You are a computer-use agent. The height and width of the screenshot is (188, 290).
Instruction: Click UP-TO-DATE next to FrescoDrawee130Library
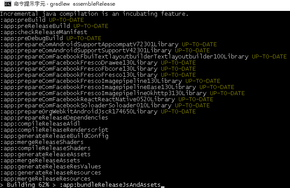pos(178,63)
